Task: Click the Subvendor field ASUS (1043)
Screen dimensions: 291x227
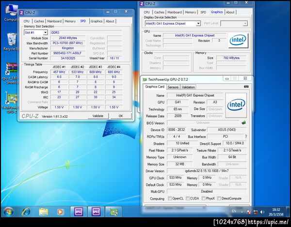Action: point(227,130)
